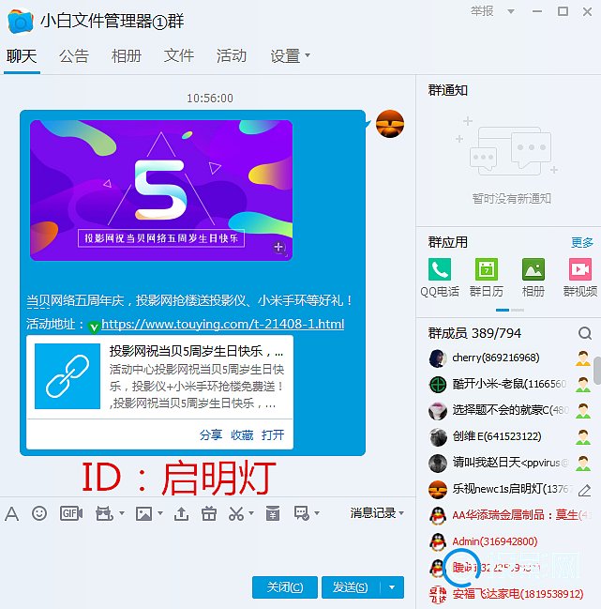Click the group folder avatar icon
Viewport: 601px width, 609px height.
[x=21, y=22]
